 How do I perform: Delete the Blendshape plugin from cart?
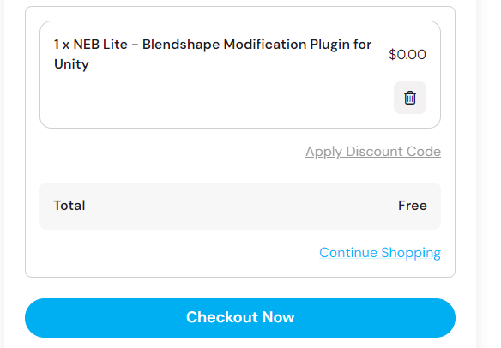[409, 98]
